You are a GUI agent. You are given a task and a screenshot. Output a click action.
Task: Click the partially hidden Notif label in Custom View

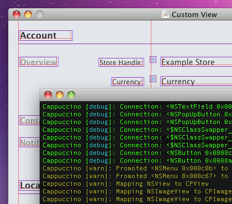tap(29, 142)
